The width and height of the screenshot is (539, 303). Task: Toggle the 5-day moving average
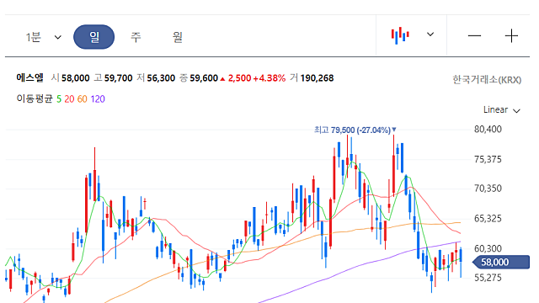coord(59,99)
